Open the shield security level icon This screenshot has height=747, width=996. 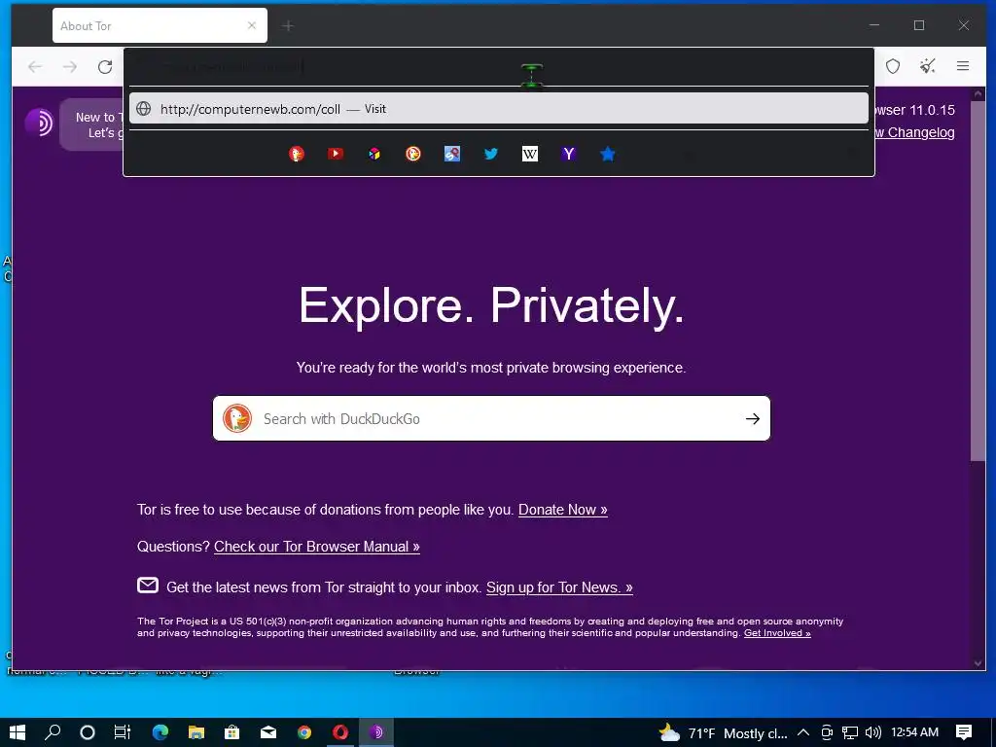[893, 66]
